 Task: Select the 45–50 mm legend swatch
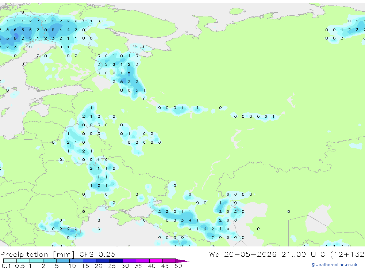tap(169, 261)
